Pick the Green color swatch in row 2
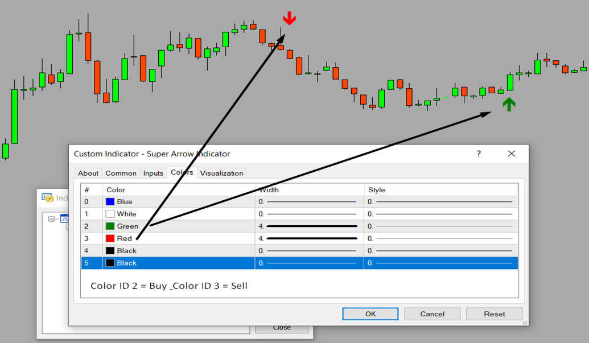Screen dimensions: 589x343 tap(110, 226)
